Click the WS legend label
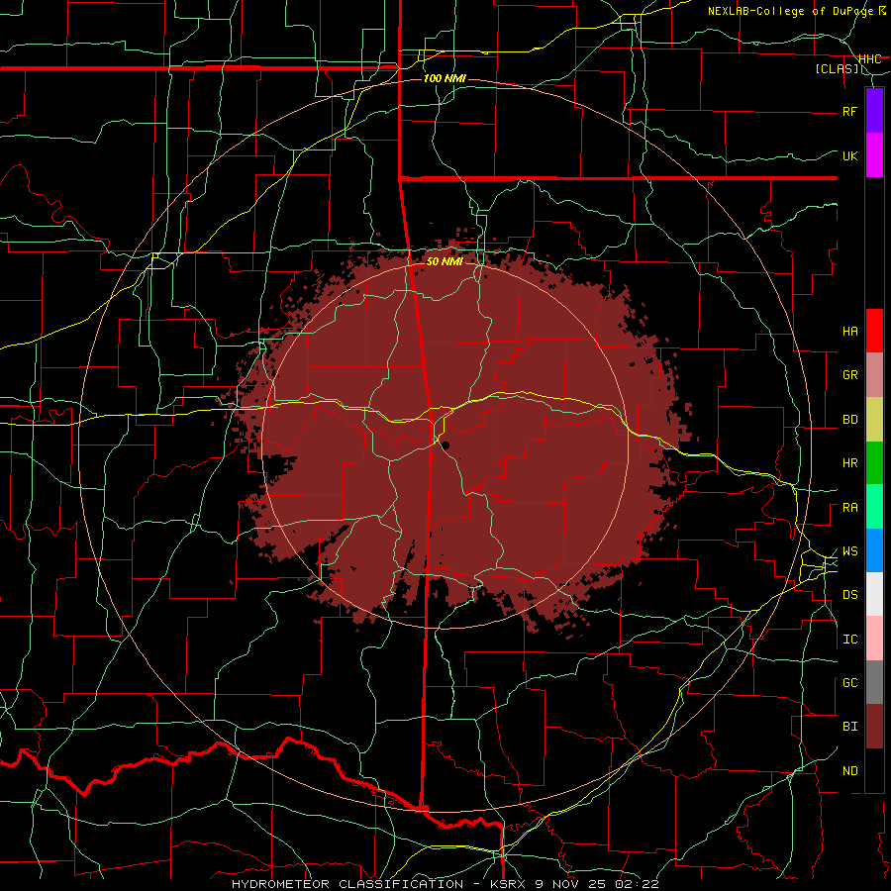 (849, 551)
